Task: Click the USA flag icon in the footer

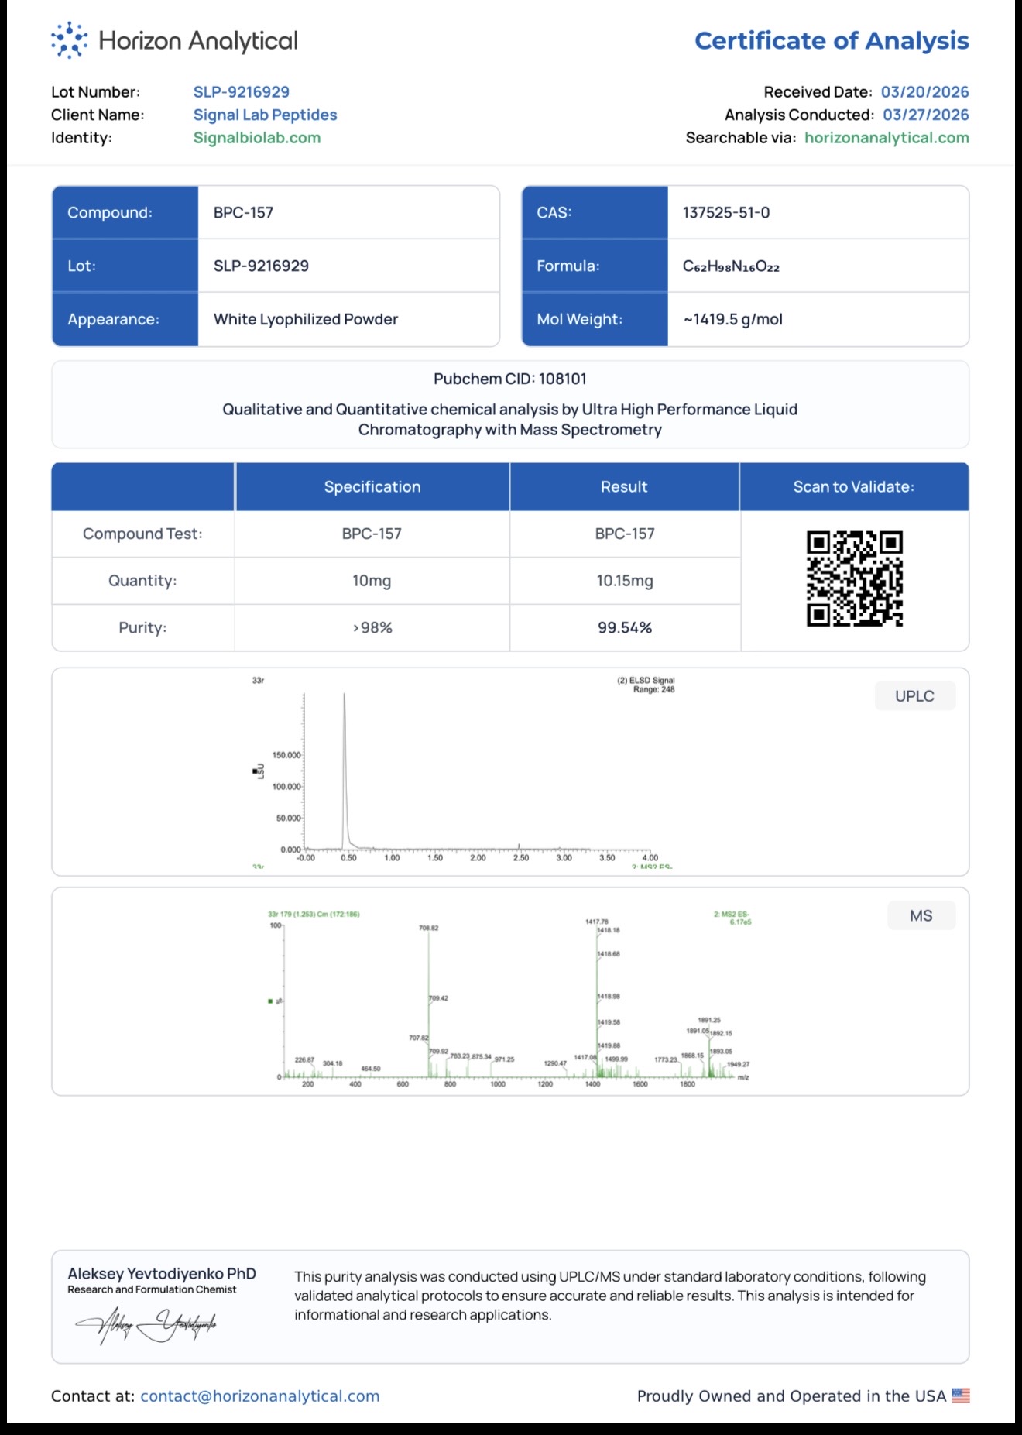Action: pyautogui.click(x=961, y=1396)
